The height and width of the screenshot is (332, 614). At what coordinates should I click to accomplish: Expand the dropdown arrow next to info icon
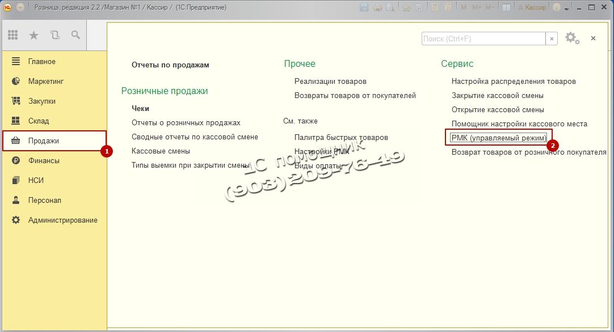pyautogui.click(x=566, y=8)
